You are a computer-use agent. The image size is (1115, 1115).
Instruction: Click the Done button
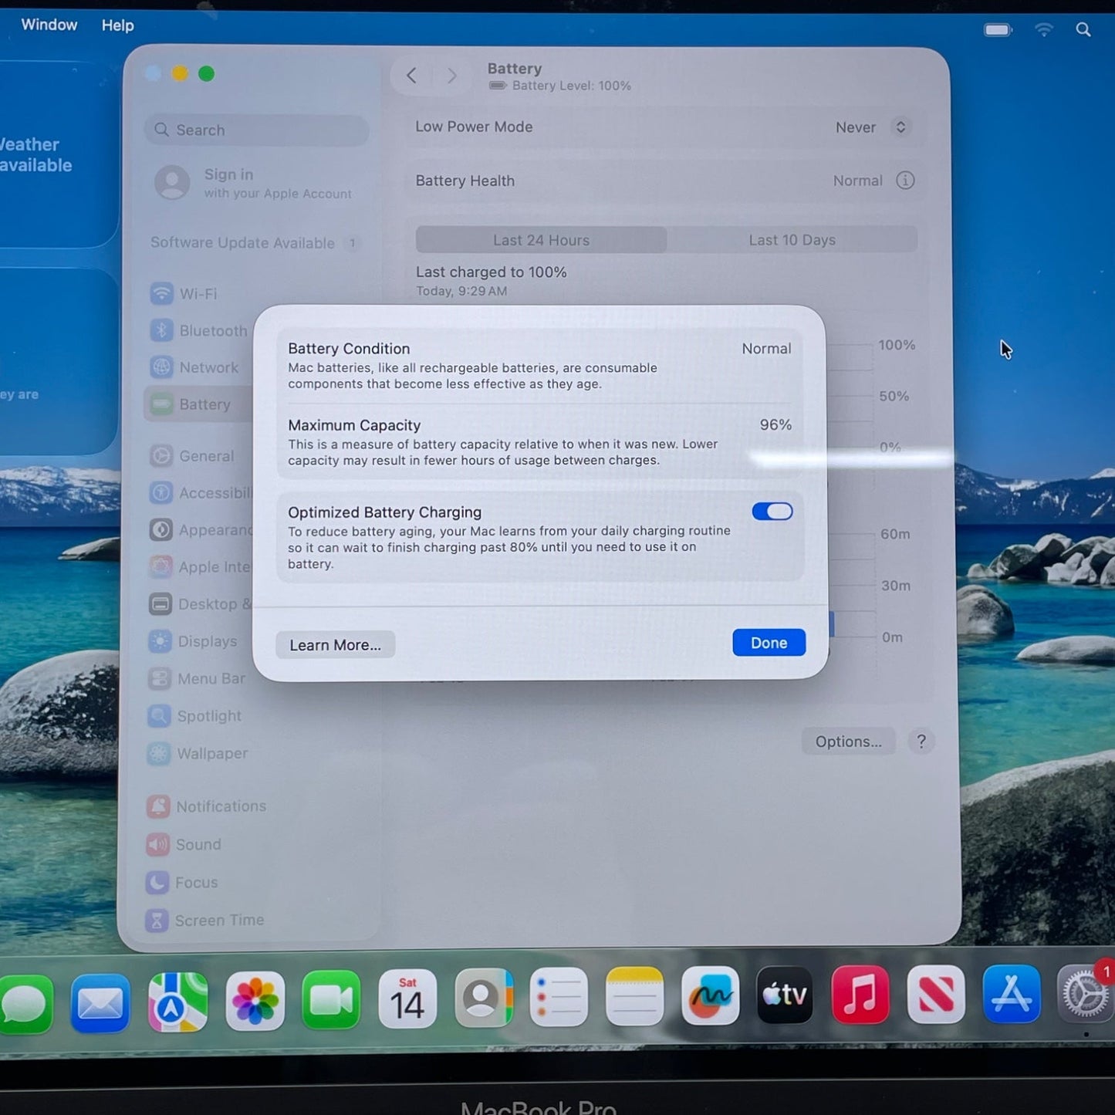[769, 643]
